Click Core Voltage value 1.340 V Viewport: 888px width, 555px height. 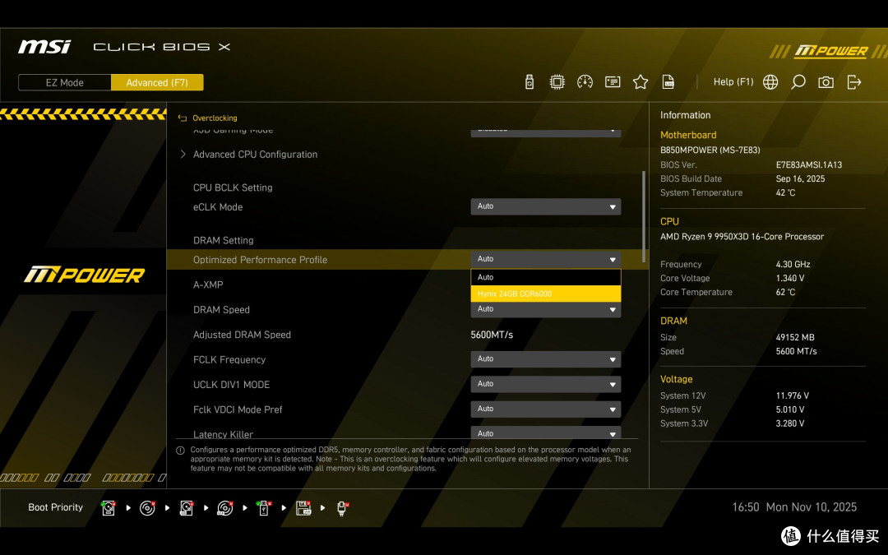pyautogui.click(x=790, y=278)
